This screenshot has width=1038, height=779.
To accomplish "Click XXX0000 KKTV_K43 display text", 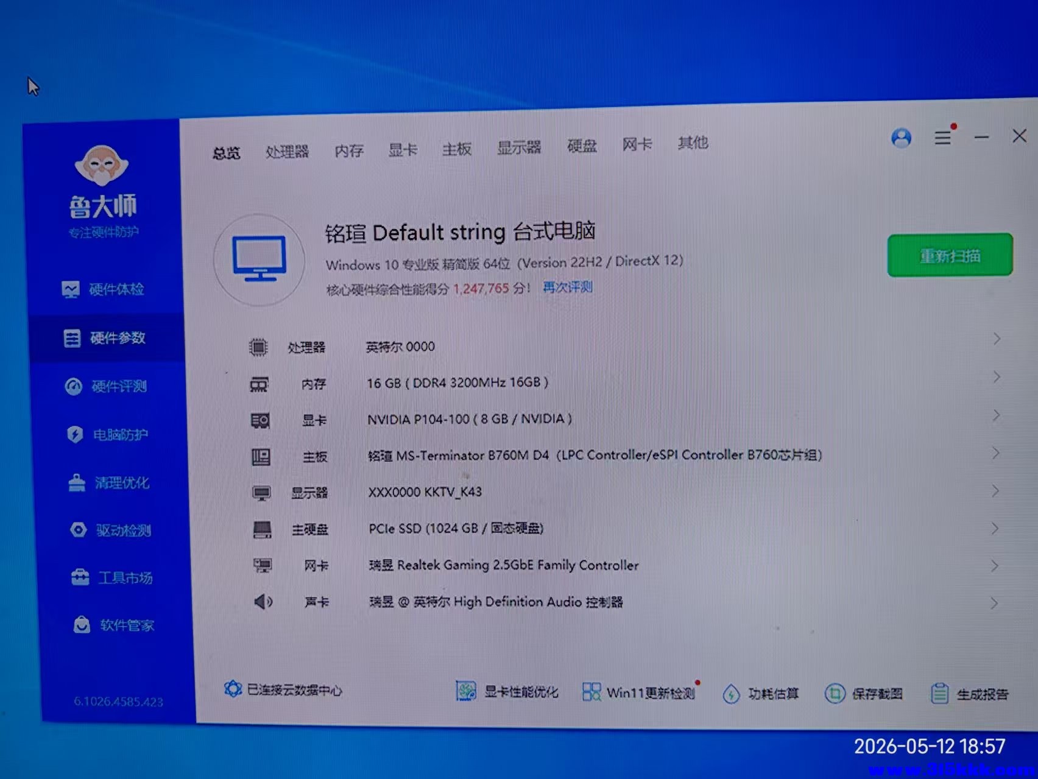I will pos(425,492).
